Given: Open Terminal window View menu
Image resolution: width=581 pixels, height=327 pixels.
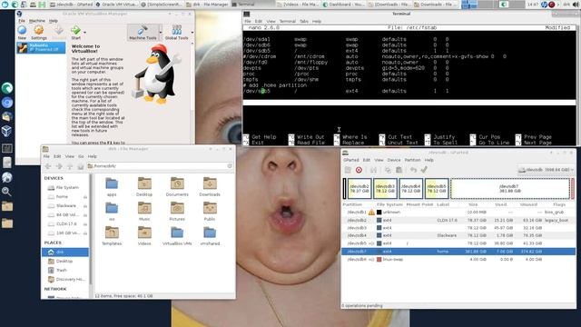Looking at the screenshot, I should click(271, 21).
